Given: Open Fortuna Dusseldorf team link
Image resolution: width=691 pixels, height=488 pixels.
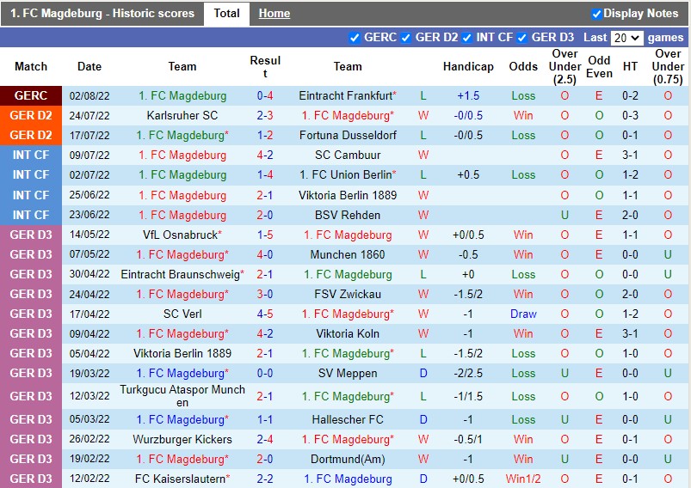Looking at the screenshot, I should point(348,136).
